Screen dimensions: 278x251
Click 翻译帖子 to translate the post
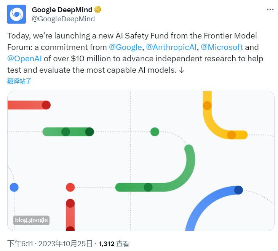coord(19,81)
